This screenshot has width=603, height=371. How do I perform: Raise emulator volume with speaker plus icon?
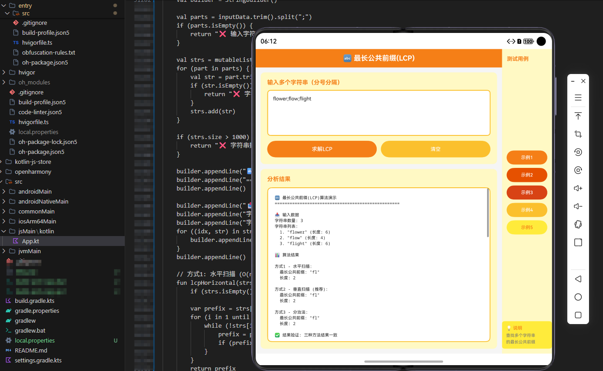coord(578,188)
